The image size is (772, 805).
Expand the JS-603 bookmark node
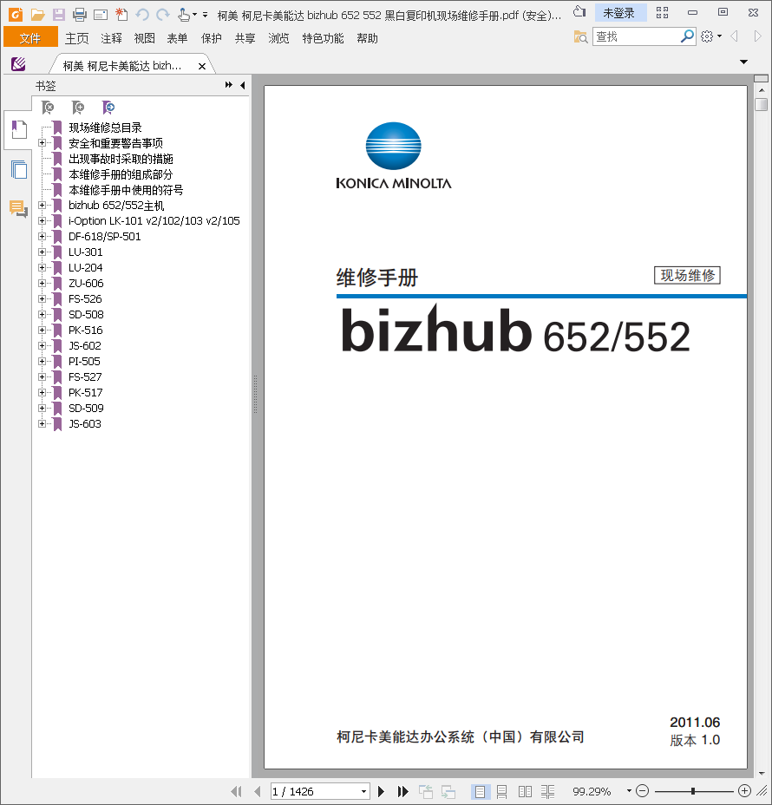tap(43, 423)
